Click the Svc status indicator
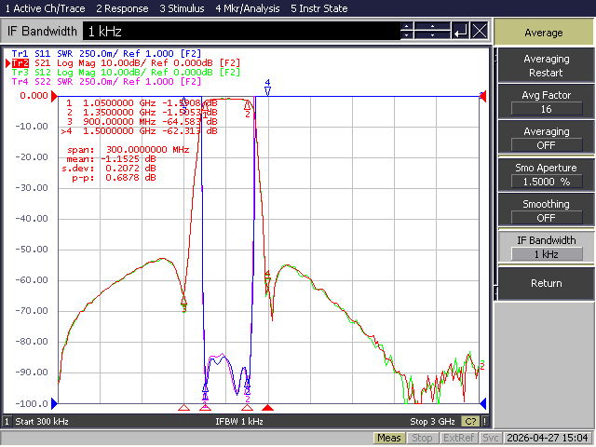The height and width of the screenshot is (447, 596). (491, 438)
